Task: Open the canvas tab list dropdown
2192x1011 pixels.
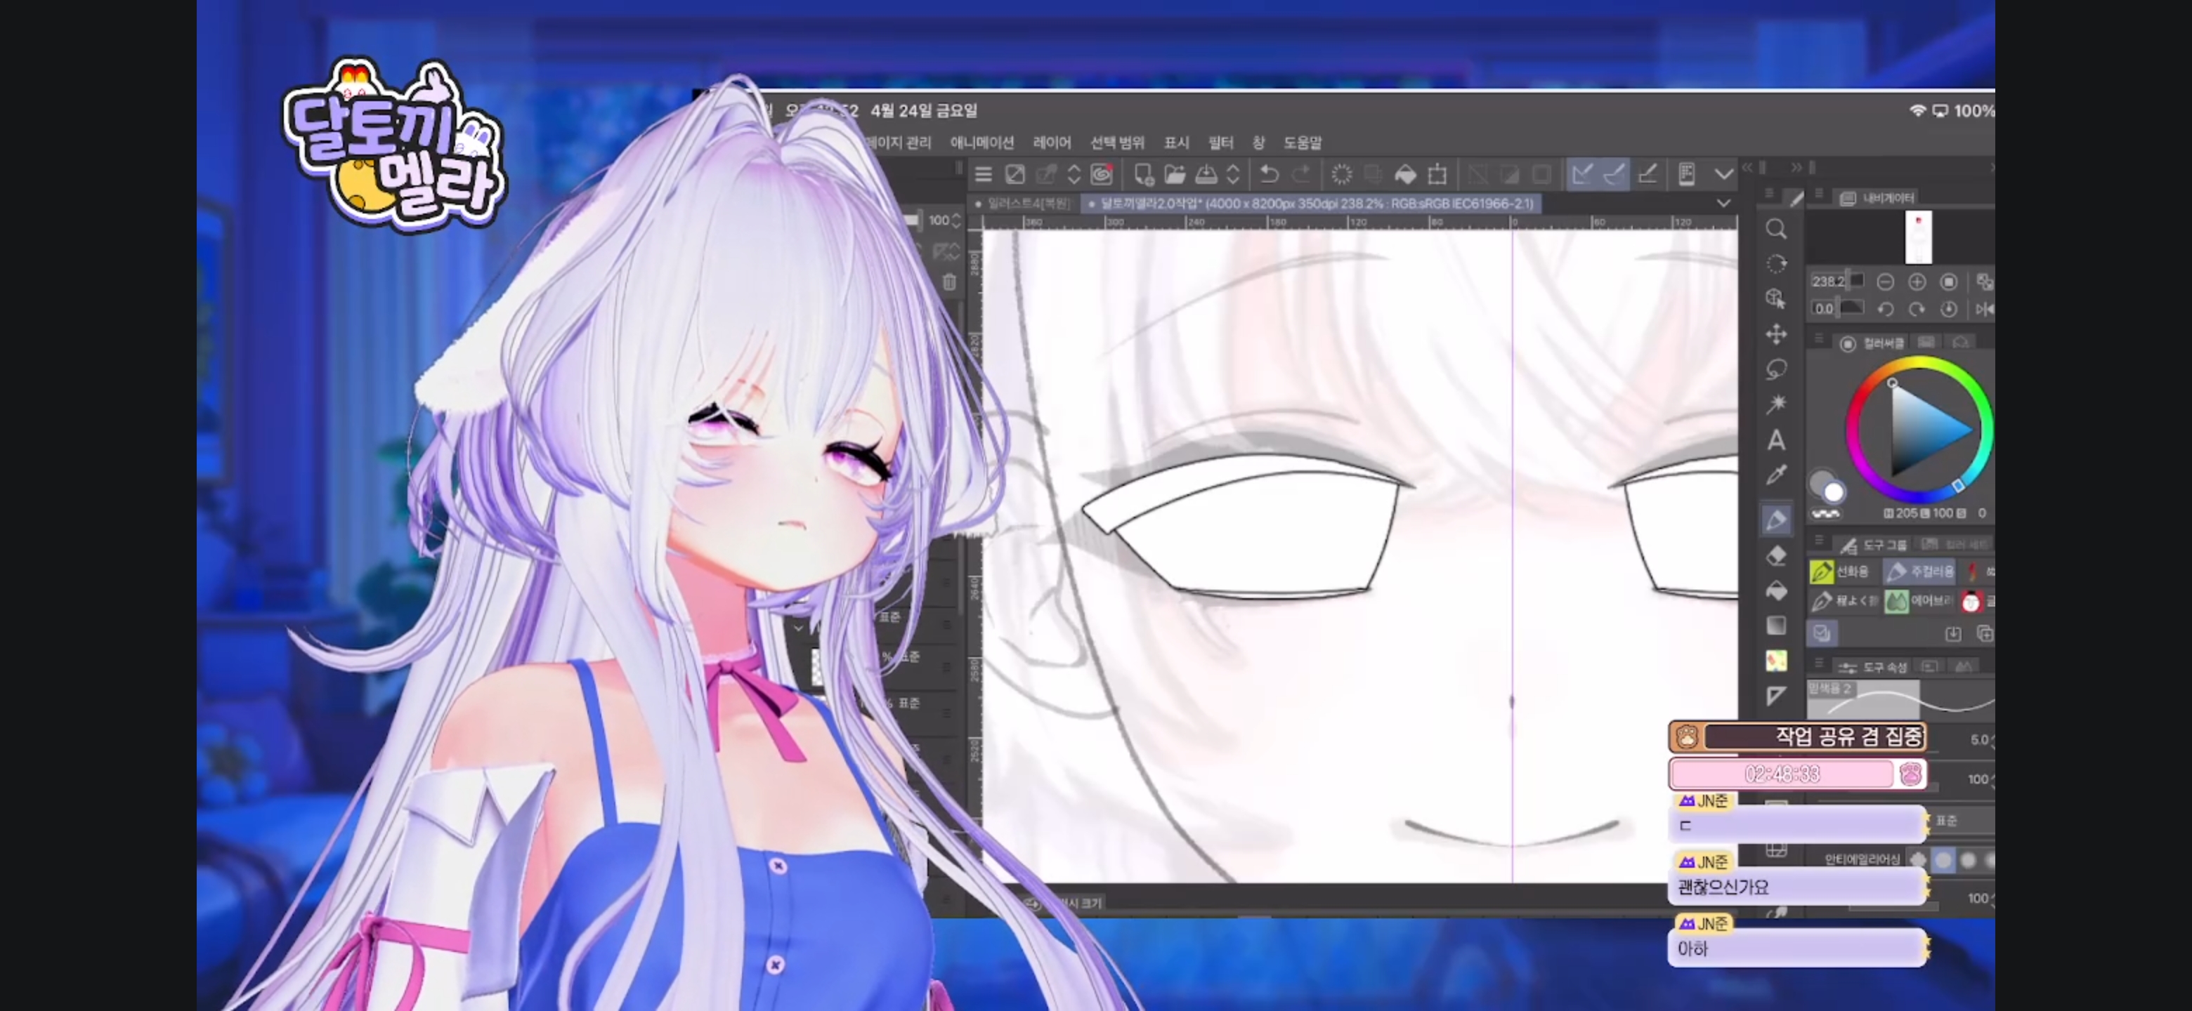Action: coord(1723,204)
